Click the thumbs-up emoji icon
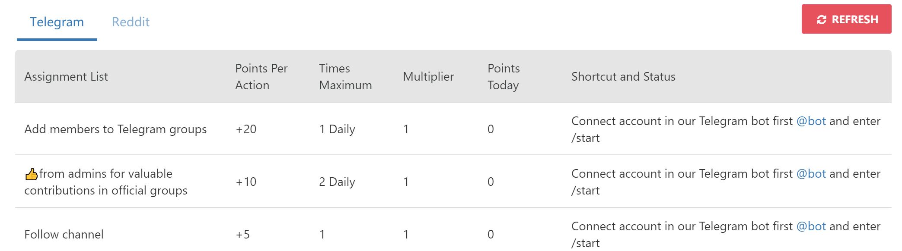The image size is (902, 251). click(x=31, y=174)
